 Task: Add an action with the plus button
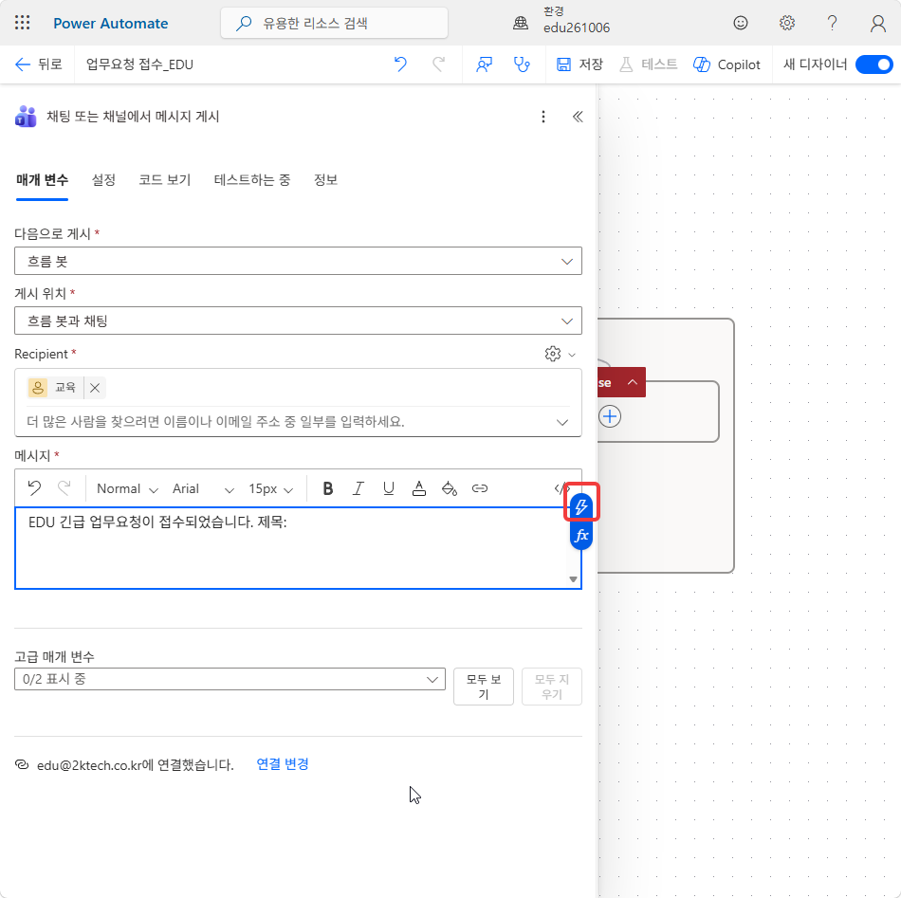[x=610, y=416]
